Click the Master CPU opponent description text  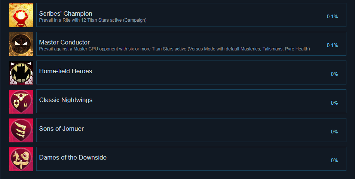tap(174, 49)
